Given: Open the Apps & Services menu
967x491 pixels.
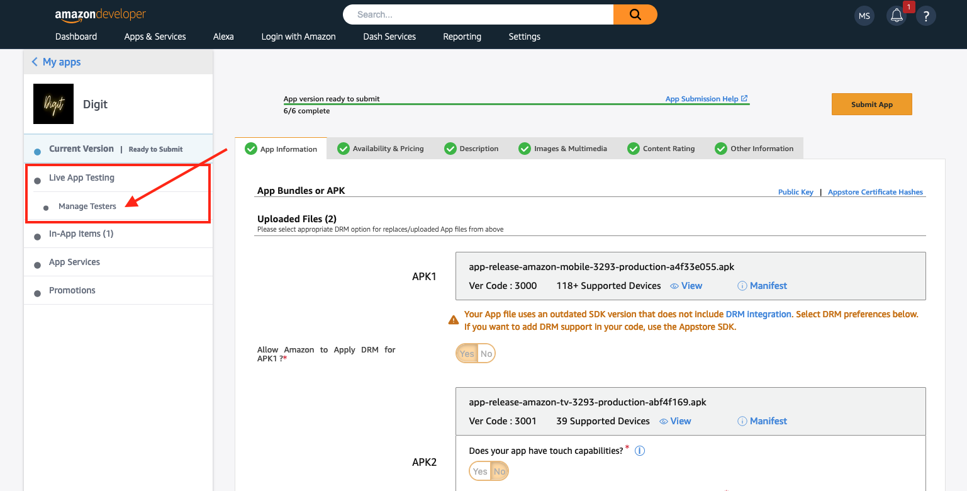Looking at the screenshot, I should click(x=155, y=37).
